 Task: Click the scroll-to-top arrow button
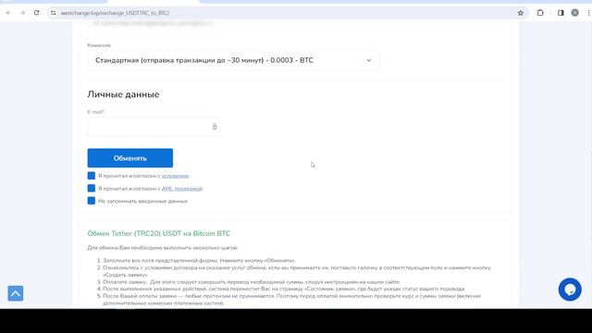coord(16,293)
